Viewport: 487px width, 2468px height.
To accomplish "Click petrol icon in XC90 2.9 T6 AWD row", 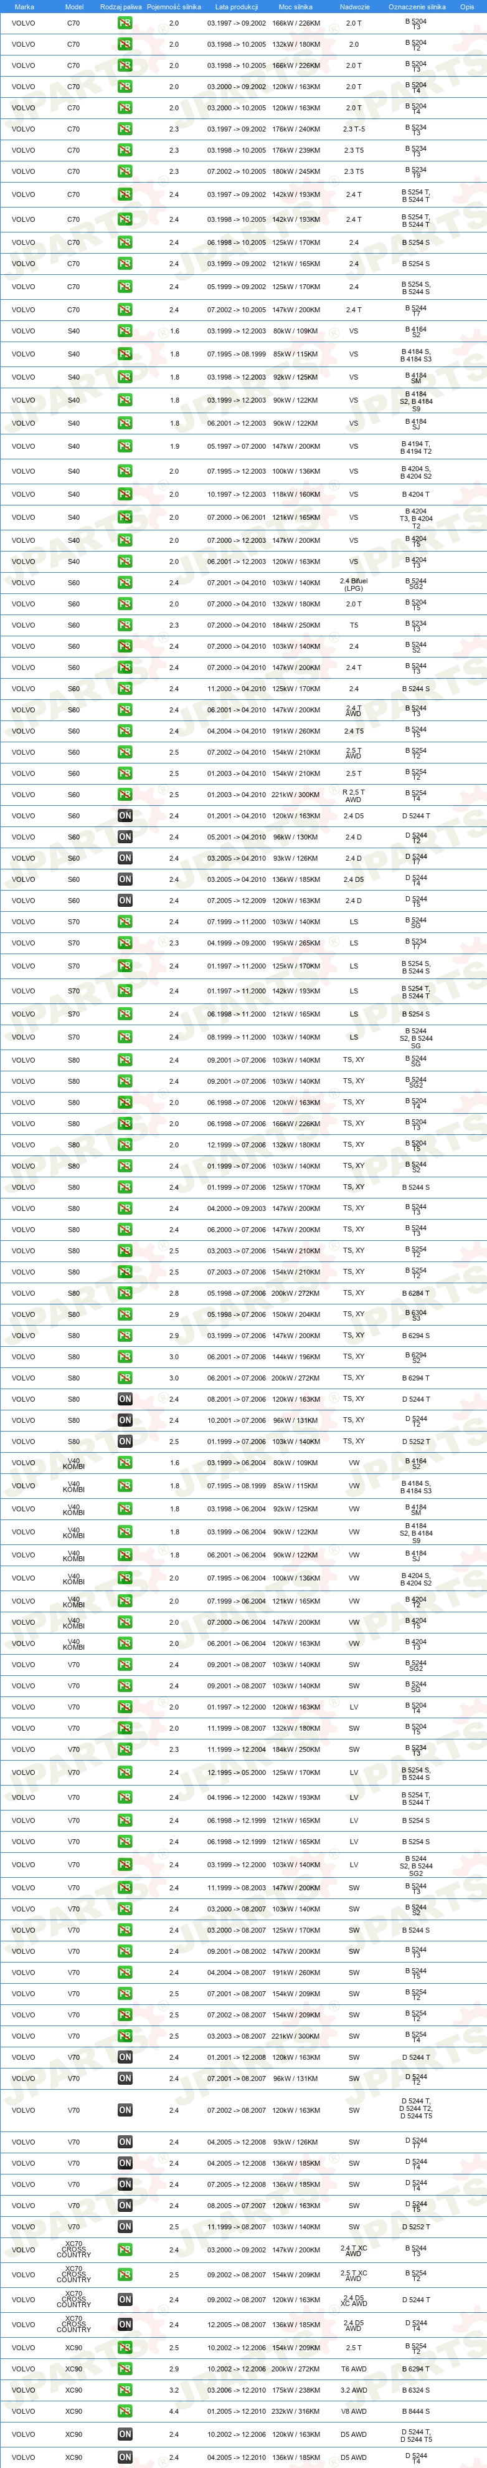I will (125, 2370).
